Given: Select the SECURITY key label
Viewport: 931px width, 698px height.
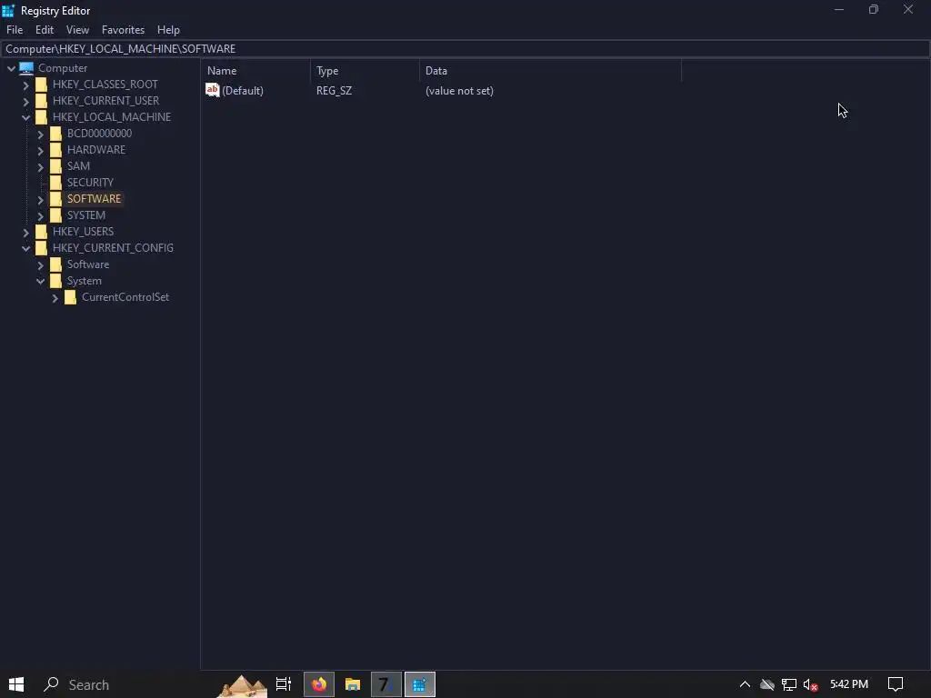Looking at the screenshot, I should pos(90,182).
